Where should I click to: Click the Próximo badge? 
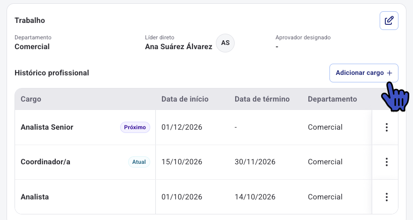[x=135, y=127]
